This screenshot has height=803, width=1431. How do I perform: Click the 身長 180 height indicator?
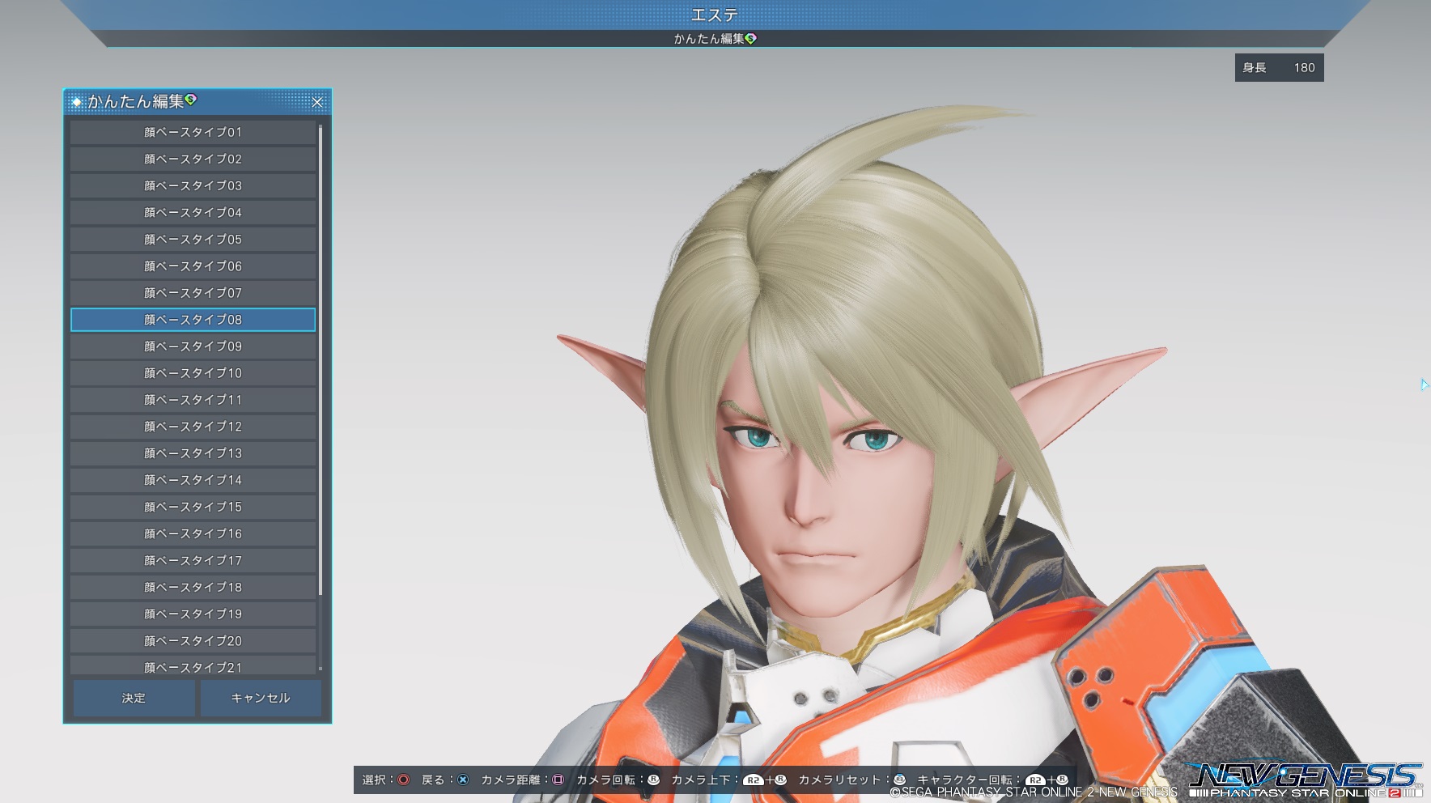coord(1279,68)
